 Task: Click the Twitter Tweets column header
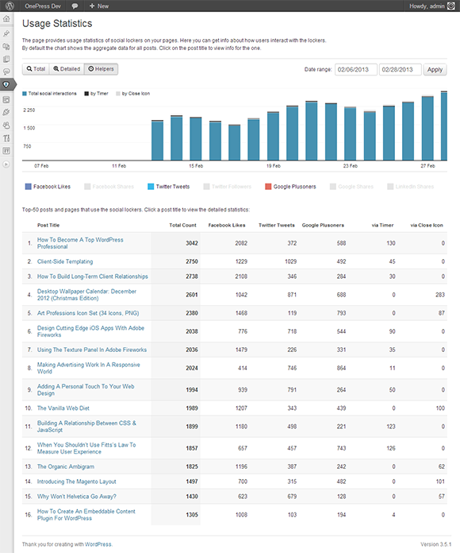(277, 225)
